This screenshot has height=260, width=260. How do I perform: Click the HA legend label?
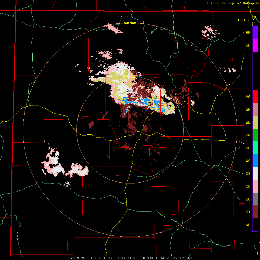tap(248, 97)
